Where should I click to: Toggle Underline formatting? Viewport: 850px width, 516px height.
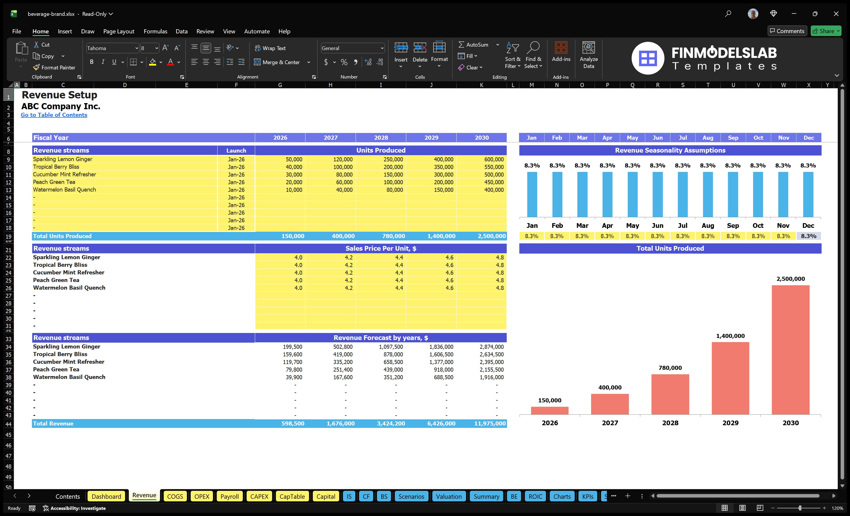coord(114,62)
